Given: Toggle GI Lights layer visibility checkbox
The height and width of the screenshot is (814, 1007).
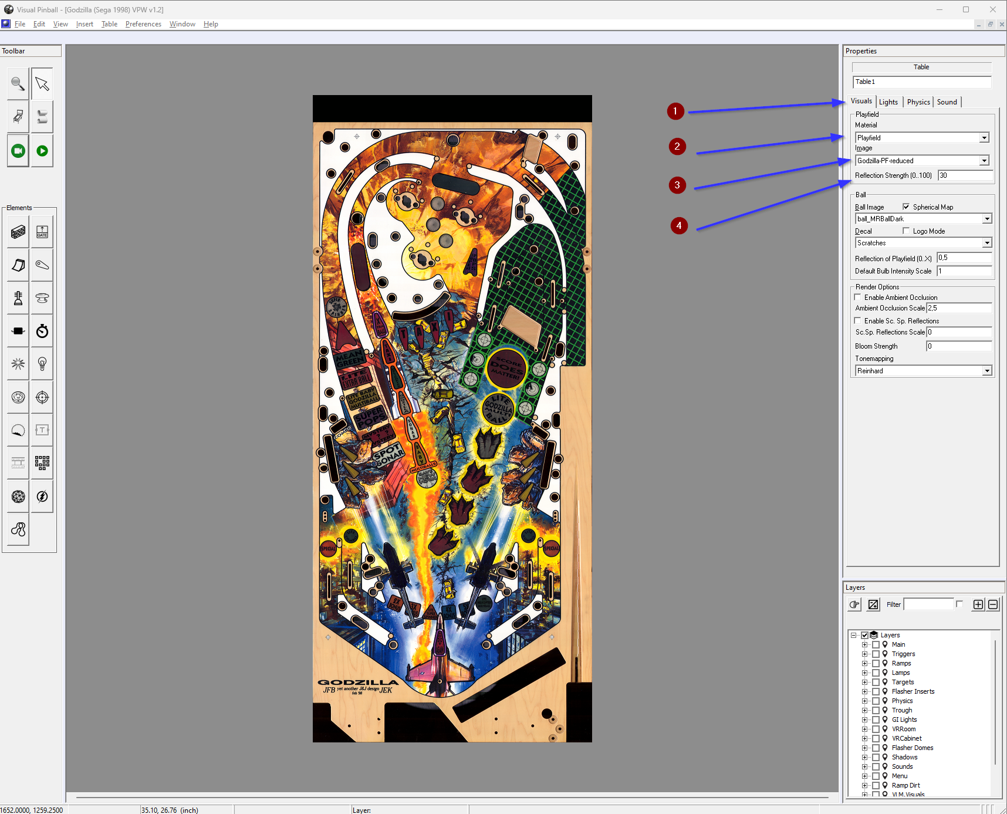Looking at the screenshot, I should [876, 720].
